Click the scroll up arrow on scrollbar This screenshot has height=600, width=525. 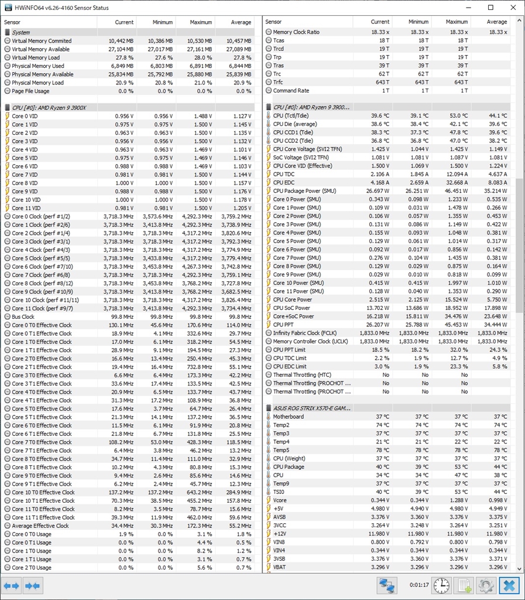pyautogui.click(x=519, y=21)
